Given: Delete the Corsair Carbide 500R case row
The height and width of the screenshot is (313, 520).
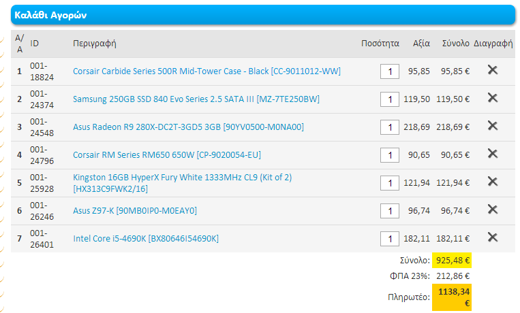Looking at the screenshot, I should coord(493,70).
